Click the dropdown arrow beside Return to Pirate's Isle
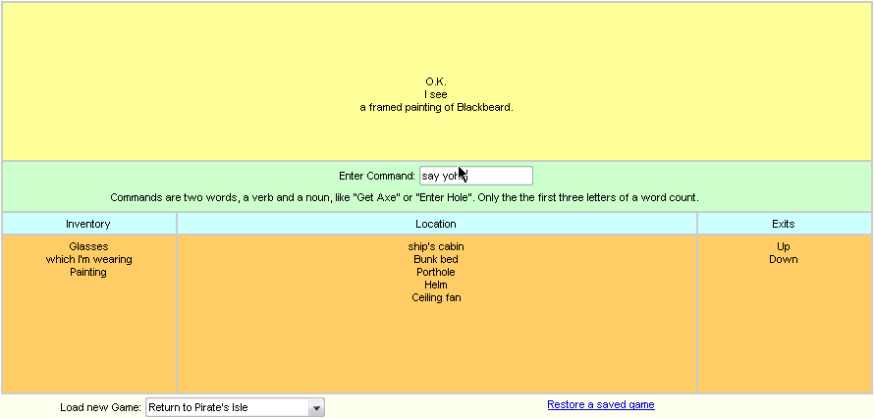 (x=316, y=407)
